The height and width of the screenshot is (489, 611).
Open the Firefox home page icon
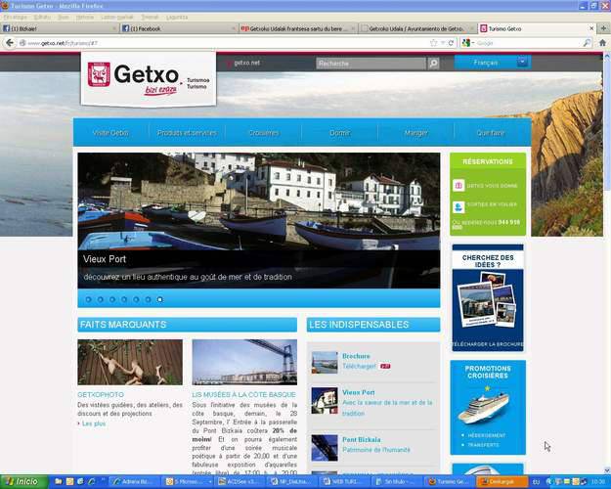[602, 43]
